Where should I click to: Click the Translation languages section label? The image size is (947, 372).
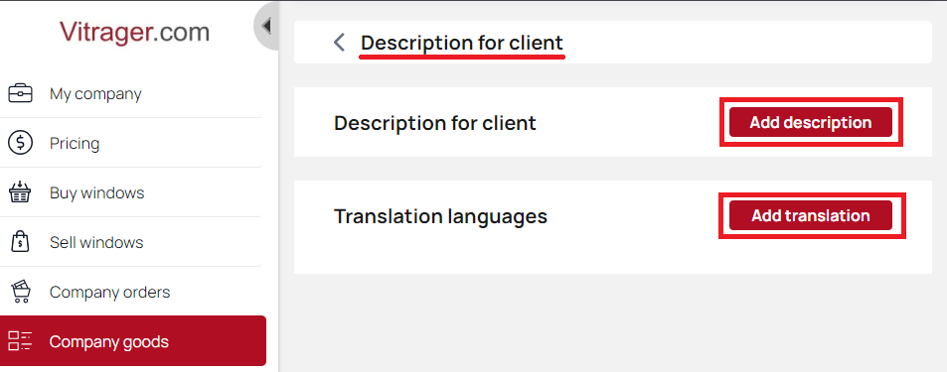[x=441, y=216]
